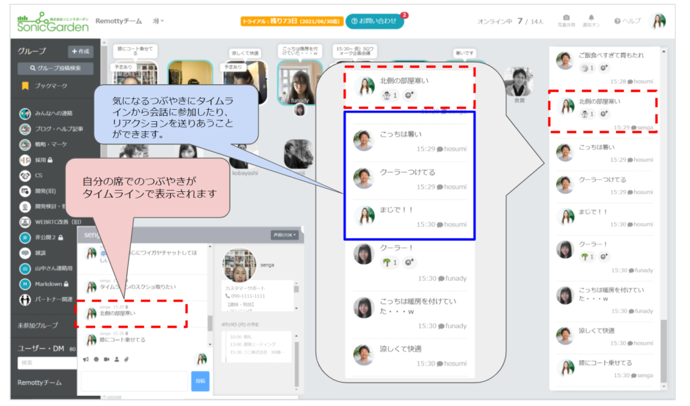The image size is (690, 406).
Task: Click the chat message input box
Action: point(135,381)
